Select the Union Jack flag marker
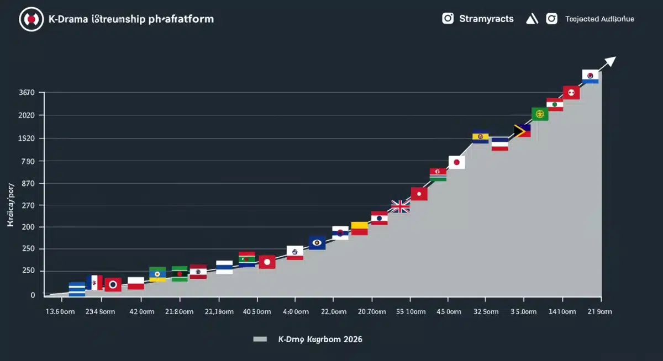Viewport: 663px width, 361px height. [x=400, y=206]
